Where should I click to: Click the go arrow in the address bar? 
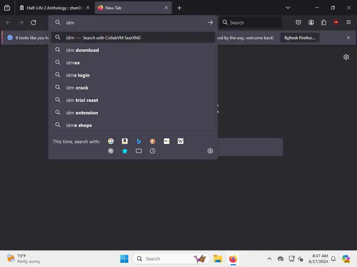(x=210, y=23)
